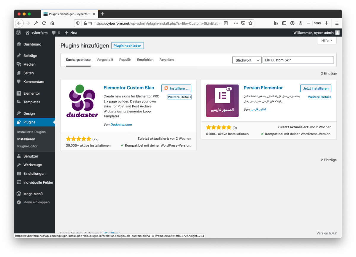The image size is (356, 257).
Task: Open Dashboard in the sidebar
Action: (x=34, y=44)
